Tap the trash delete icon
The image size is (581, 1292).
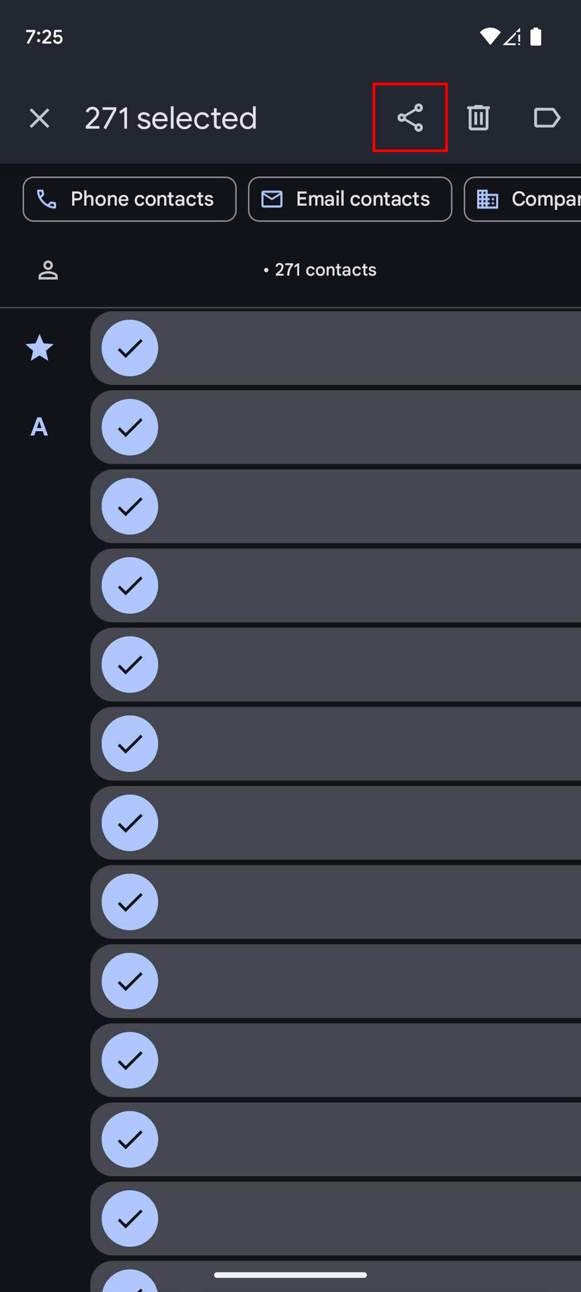[478, 118]
